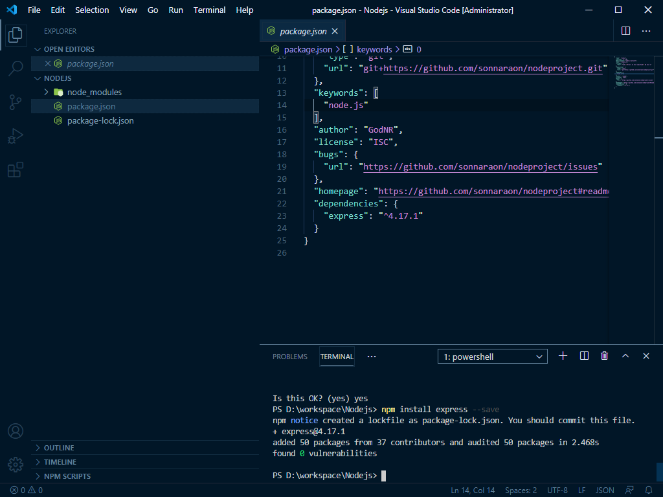Create a new terminal with plus icon

click(x=563, y=356)
